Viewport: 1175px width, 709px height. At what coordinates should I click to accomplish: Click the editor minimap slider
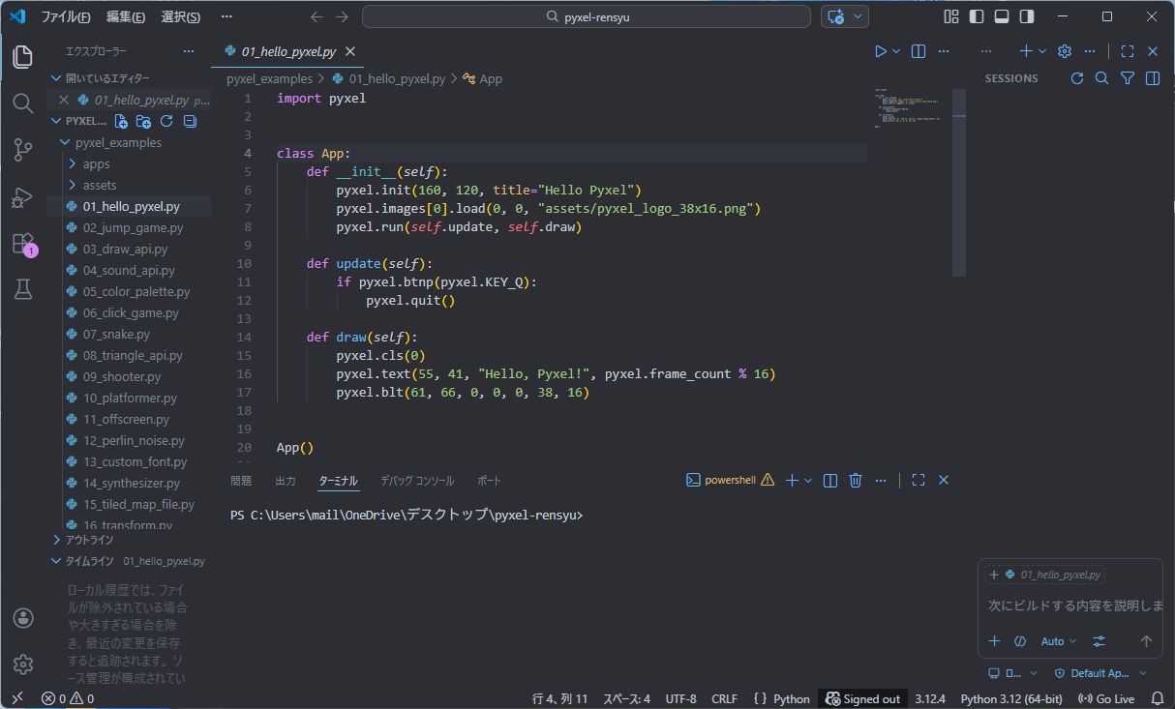tap(958, 183)
